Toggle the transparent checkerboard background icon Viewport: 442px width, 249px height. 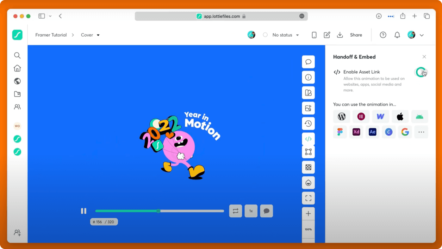point(308,167)
